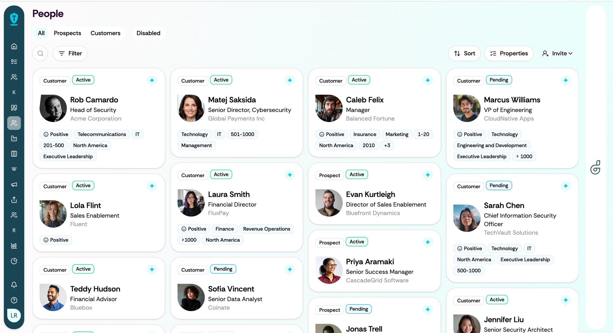
Task: Open the K workspace item in sidebar
Action: pyautogui.click(x=14, y=92)
